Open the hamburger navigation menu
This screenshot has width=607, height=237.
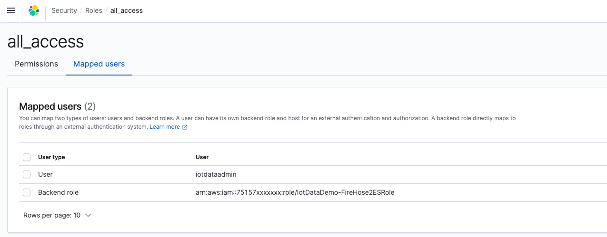[11, 10]
